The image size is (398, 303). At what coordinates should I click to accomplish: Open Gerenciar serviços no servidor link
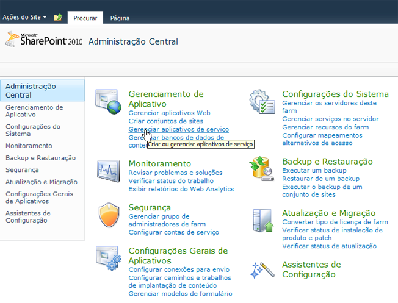(330, 119)
